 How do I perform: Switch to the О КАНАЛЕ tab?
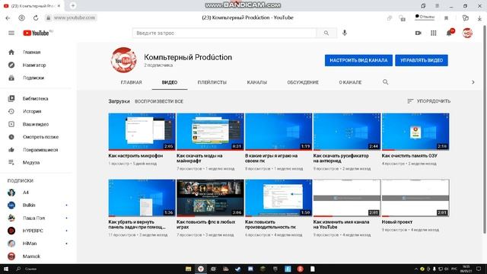[350, 82]
